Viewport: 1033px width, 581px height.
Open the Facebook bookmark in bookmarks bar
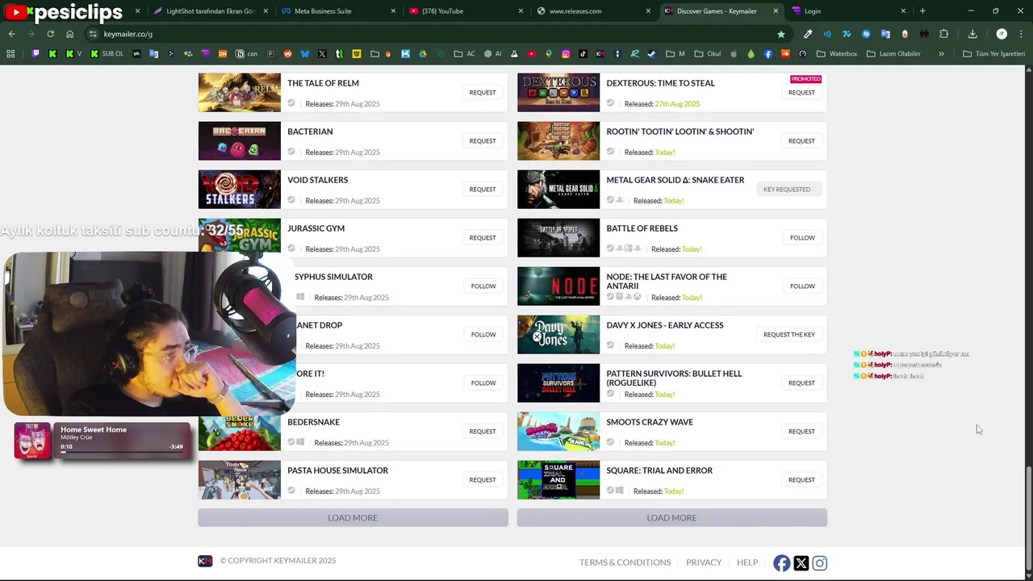[x=767, y=54]
